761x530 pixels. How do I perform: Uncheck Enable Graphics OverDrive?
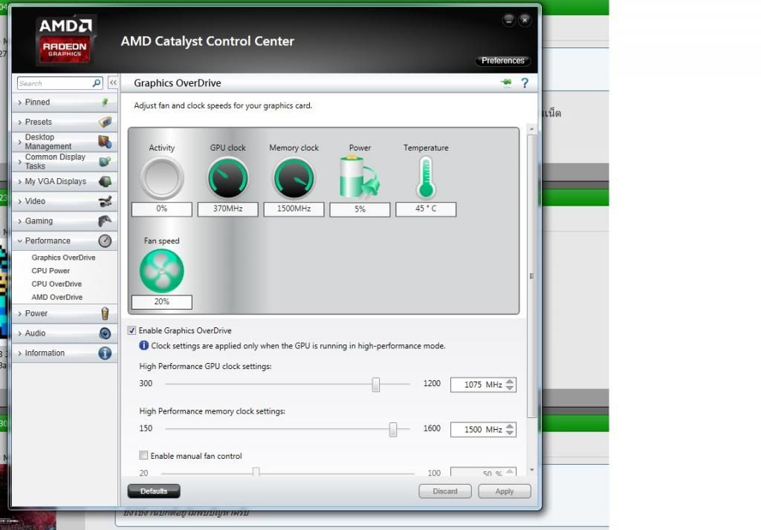coord(132,330)
